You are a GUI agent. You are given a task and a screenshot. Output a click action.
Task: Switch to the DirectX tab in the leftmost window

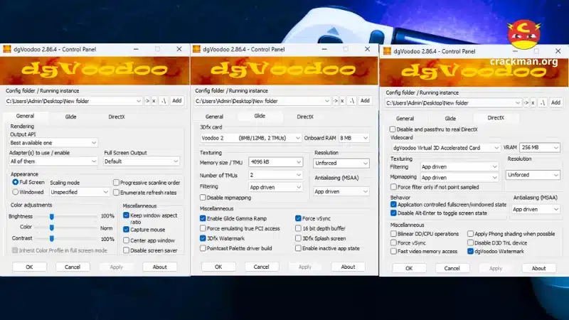(x=117, y=117)
